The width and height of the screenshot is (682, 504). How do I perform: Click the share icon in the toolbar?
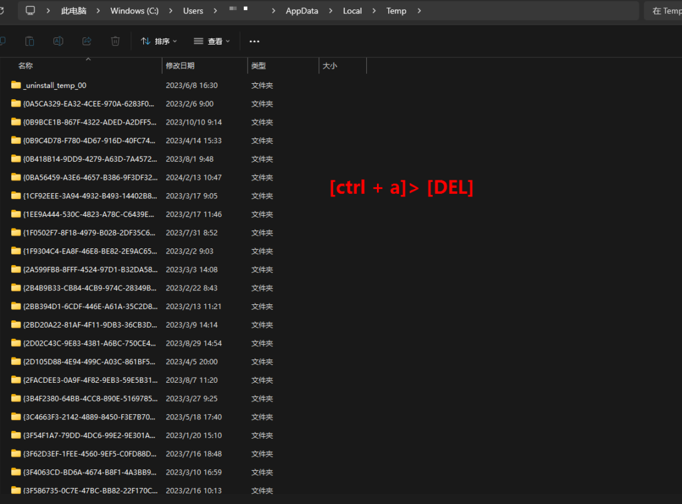[x=87, y=41]
